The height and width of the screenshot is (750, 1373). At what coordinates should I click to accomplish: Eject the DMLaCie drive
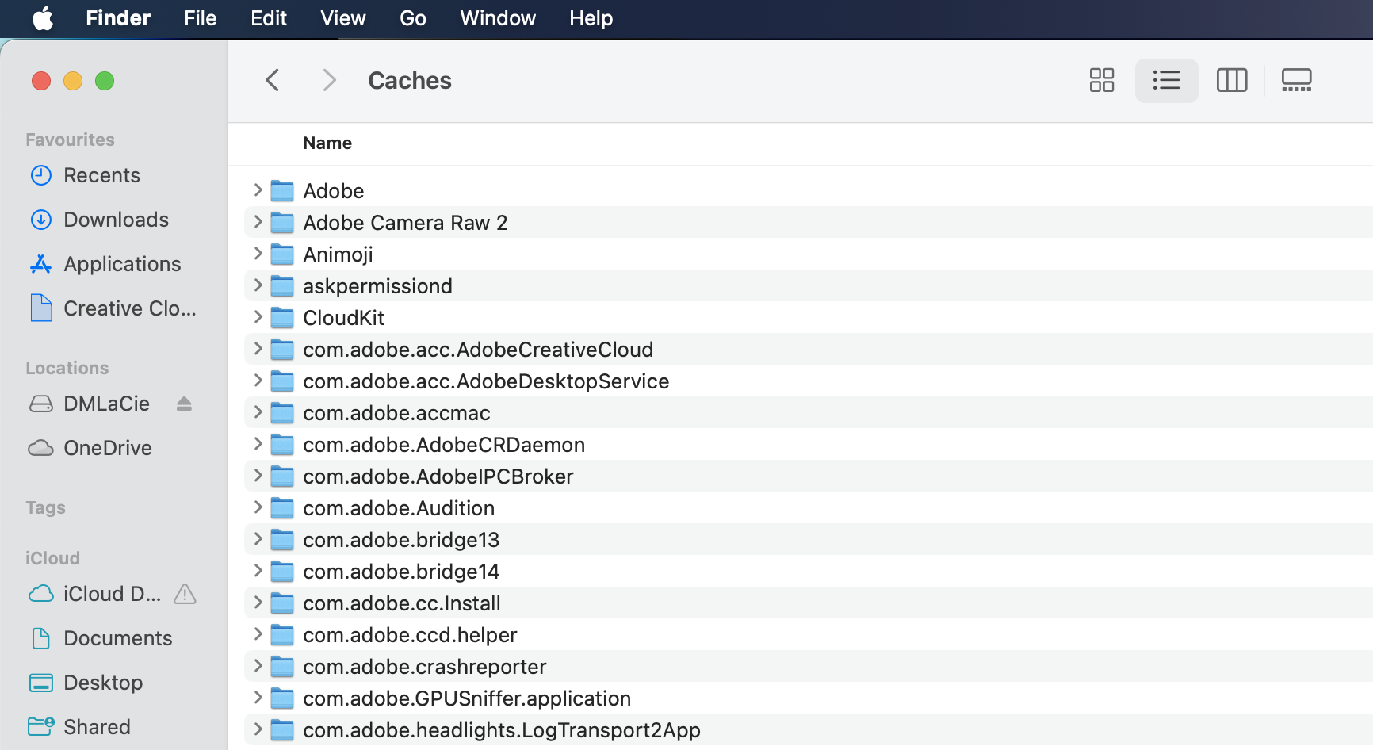pos(184,404)
